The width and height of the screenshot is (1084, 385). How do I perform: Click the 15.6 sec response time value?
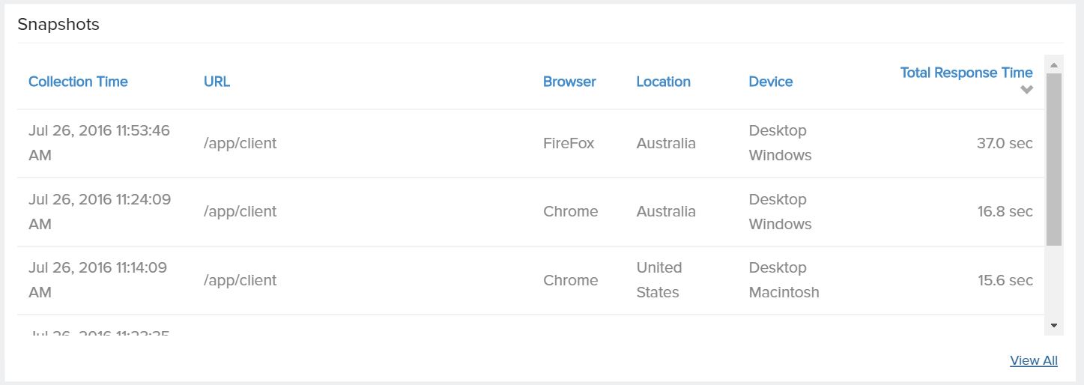1005,280
